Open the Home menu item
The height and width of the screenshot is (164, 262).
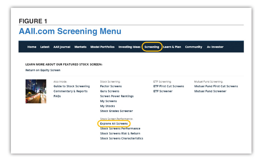[32, 47]
